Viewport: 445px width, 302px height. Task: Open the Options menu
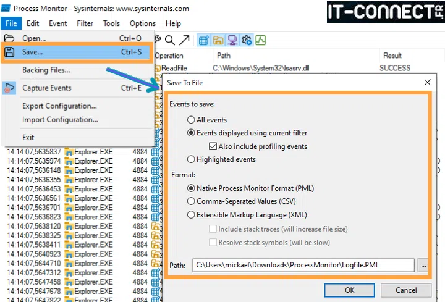143,23
